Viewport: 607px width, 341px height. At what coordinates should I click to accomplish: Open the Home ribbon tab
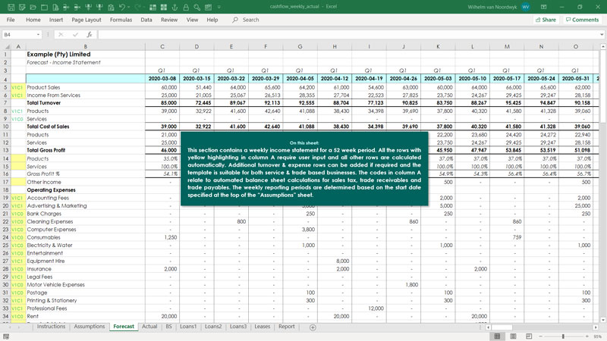pos(33,20)
